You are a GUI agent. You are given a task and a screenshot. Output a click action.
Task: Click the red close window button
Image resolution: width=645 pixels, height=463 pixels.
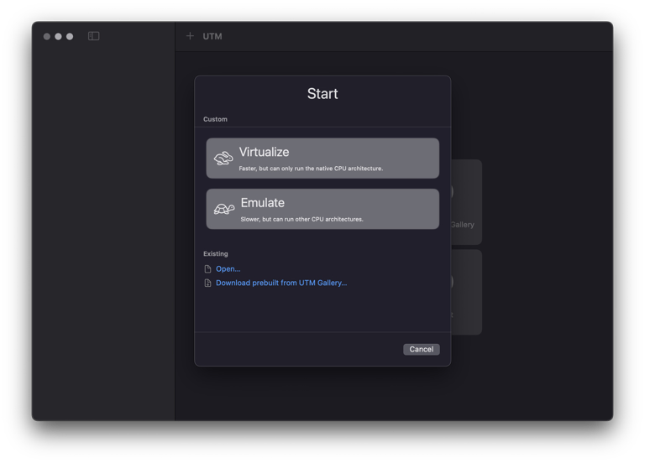pyautogui.click(x=47, y=36)
